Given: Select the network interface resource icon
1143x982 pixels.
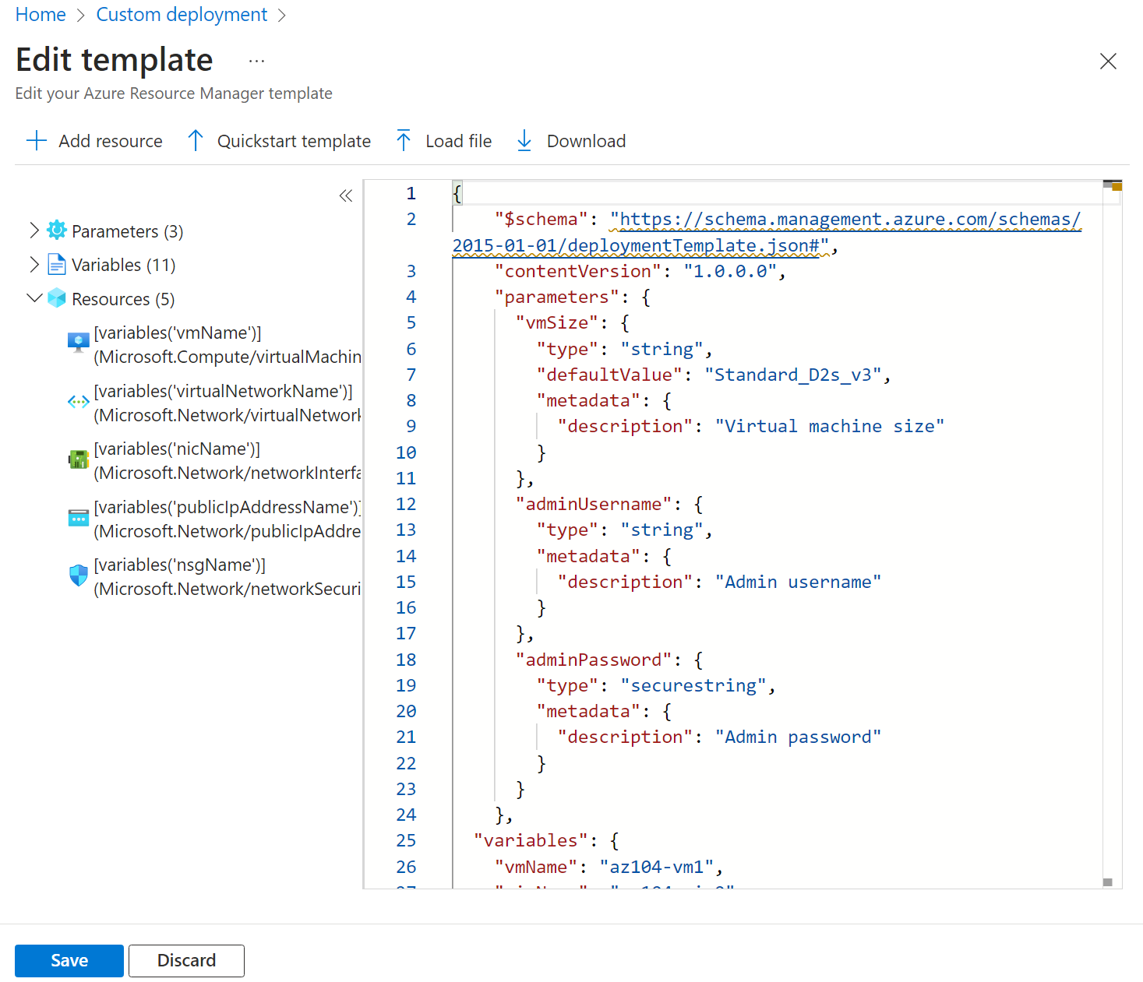Looking at the screenshot, I should pos(79,459).
